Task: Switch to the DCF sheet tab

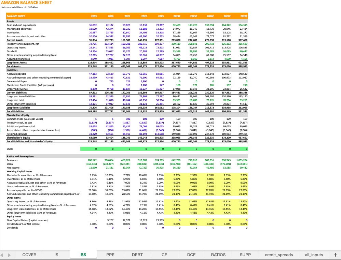Action: [x=191, y=255]
